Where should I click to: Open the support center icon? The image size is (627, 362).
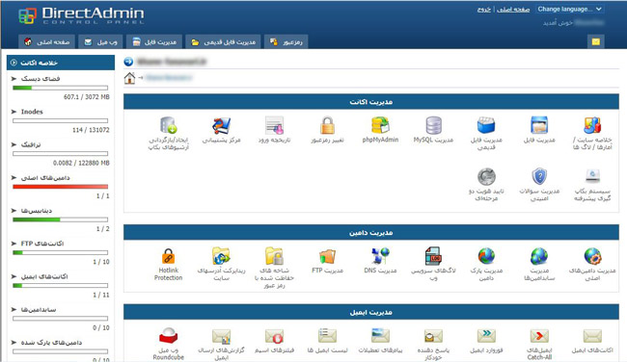tap(221, 125)
